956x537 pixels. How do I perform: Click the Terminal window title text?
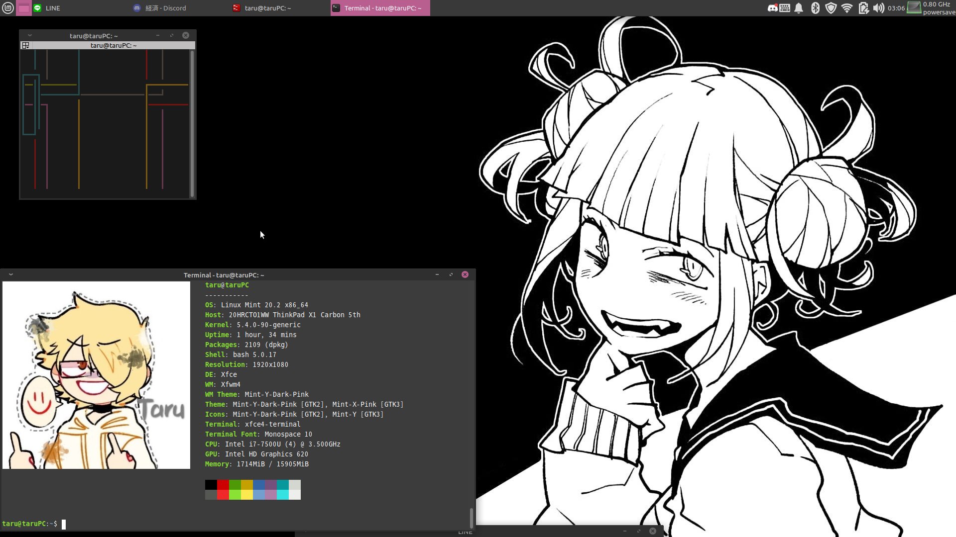[224, 275]
